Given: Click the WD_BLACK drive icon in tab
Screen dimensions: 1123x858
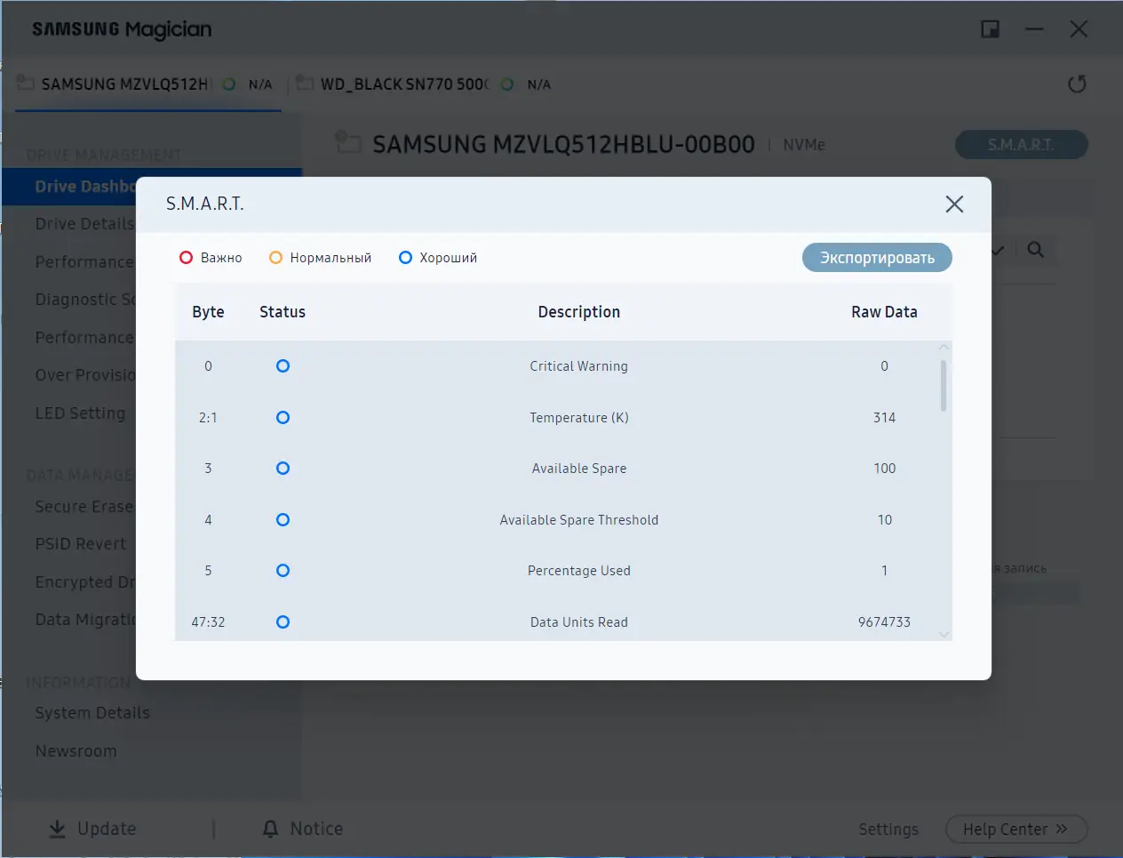Looking at the screenshot, I should pos(305,83).
